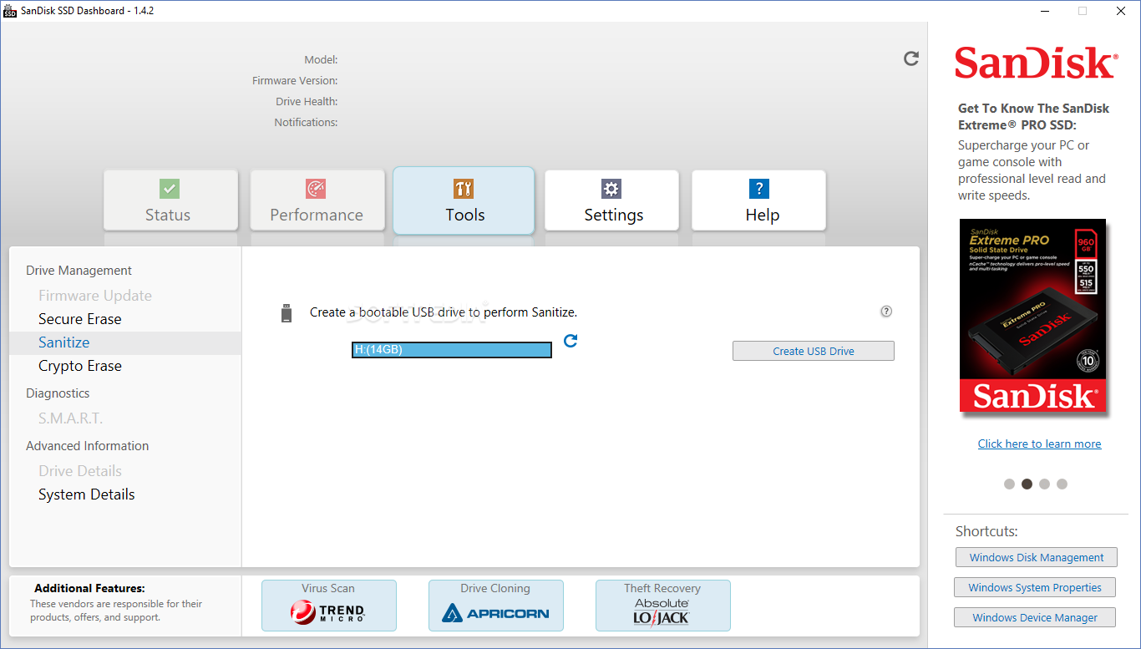Click the refresh icon beside Model info

[x=911, y=58]
